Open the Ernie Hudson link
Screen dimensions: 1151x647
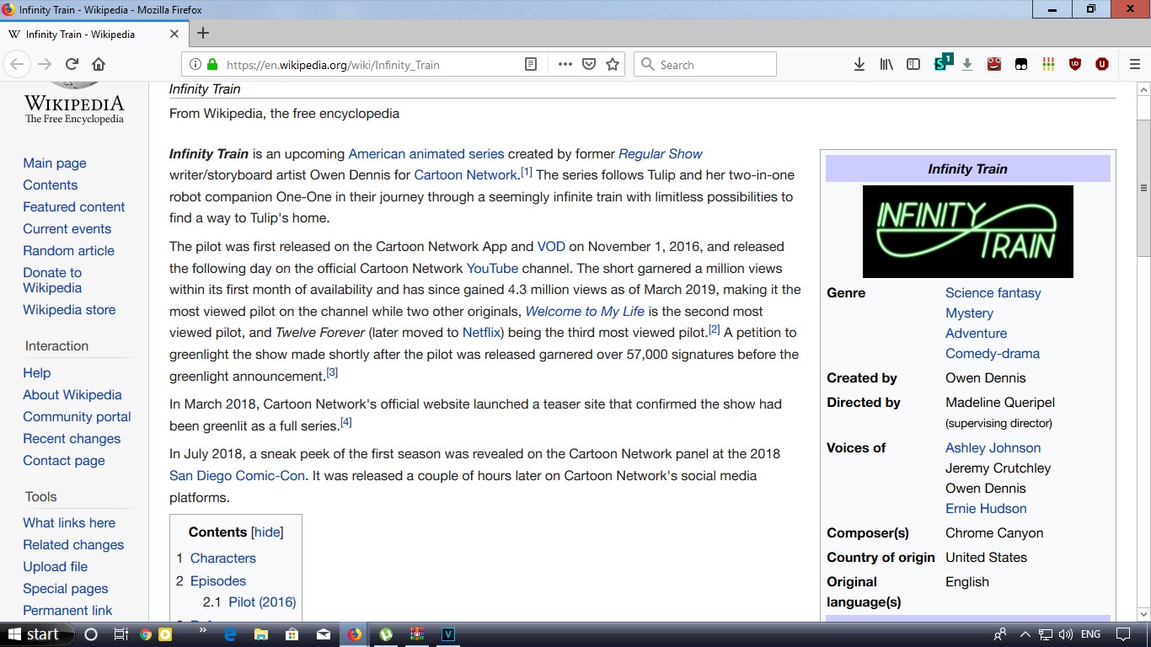point(986,509)
